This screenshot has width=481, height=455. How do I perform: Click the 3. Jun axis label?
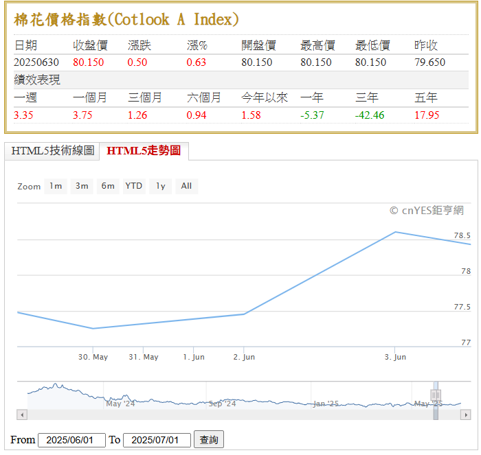coord(395,357)
